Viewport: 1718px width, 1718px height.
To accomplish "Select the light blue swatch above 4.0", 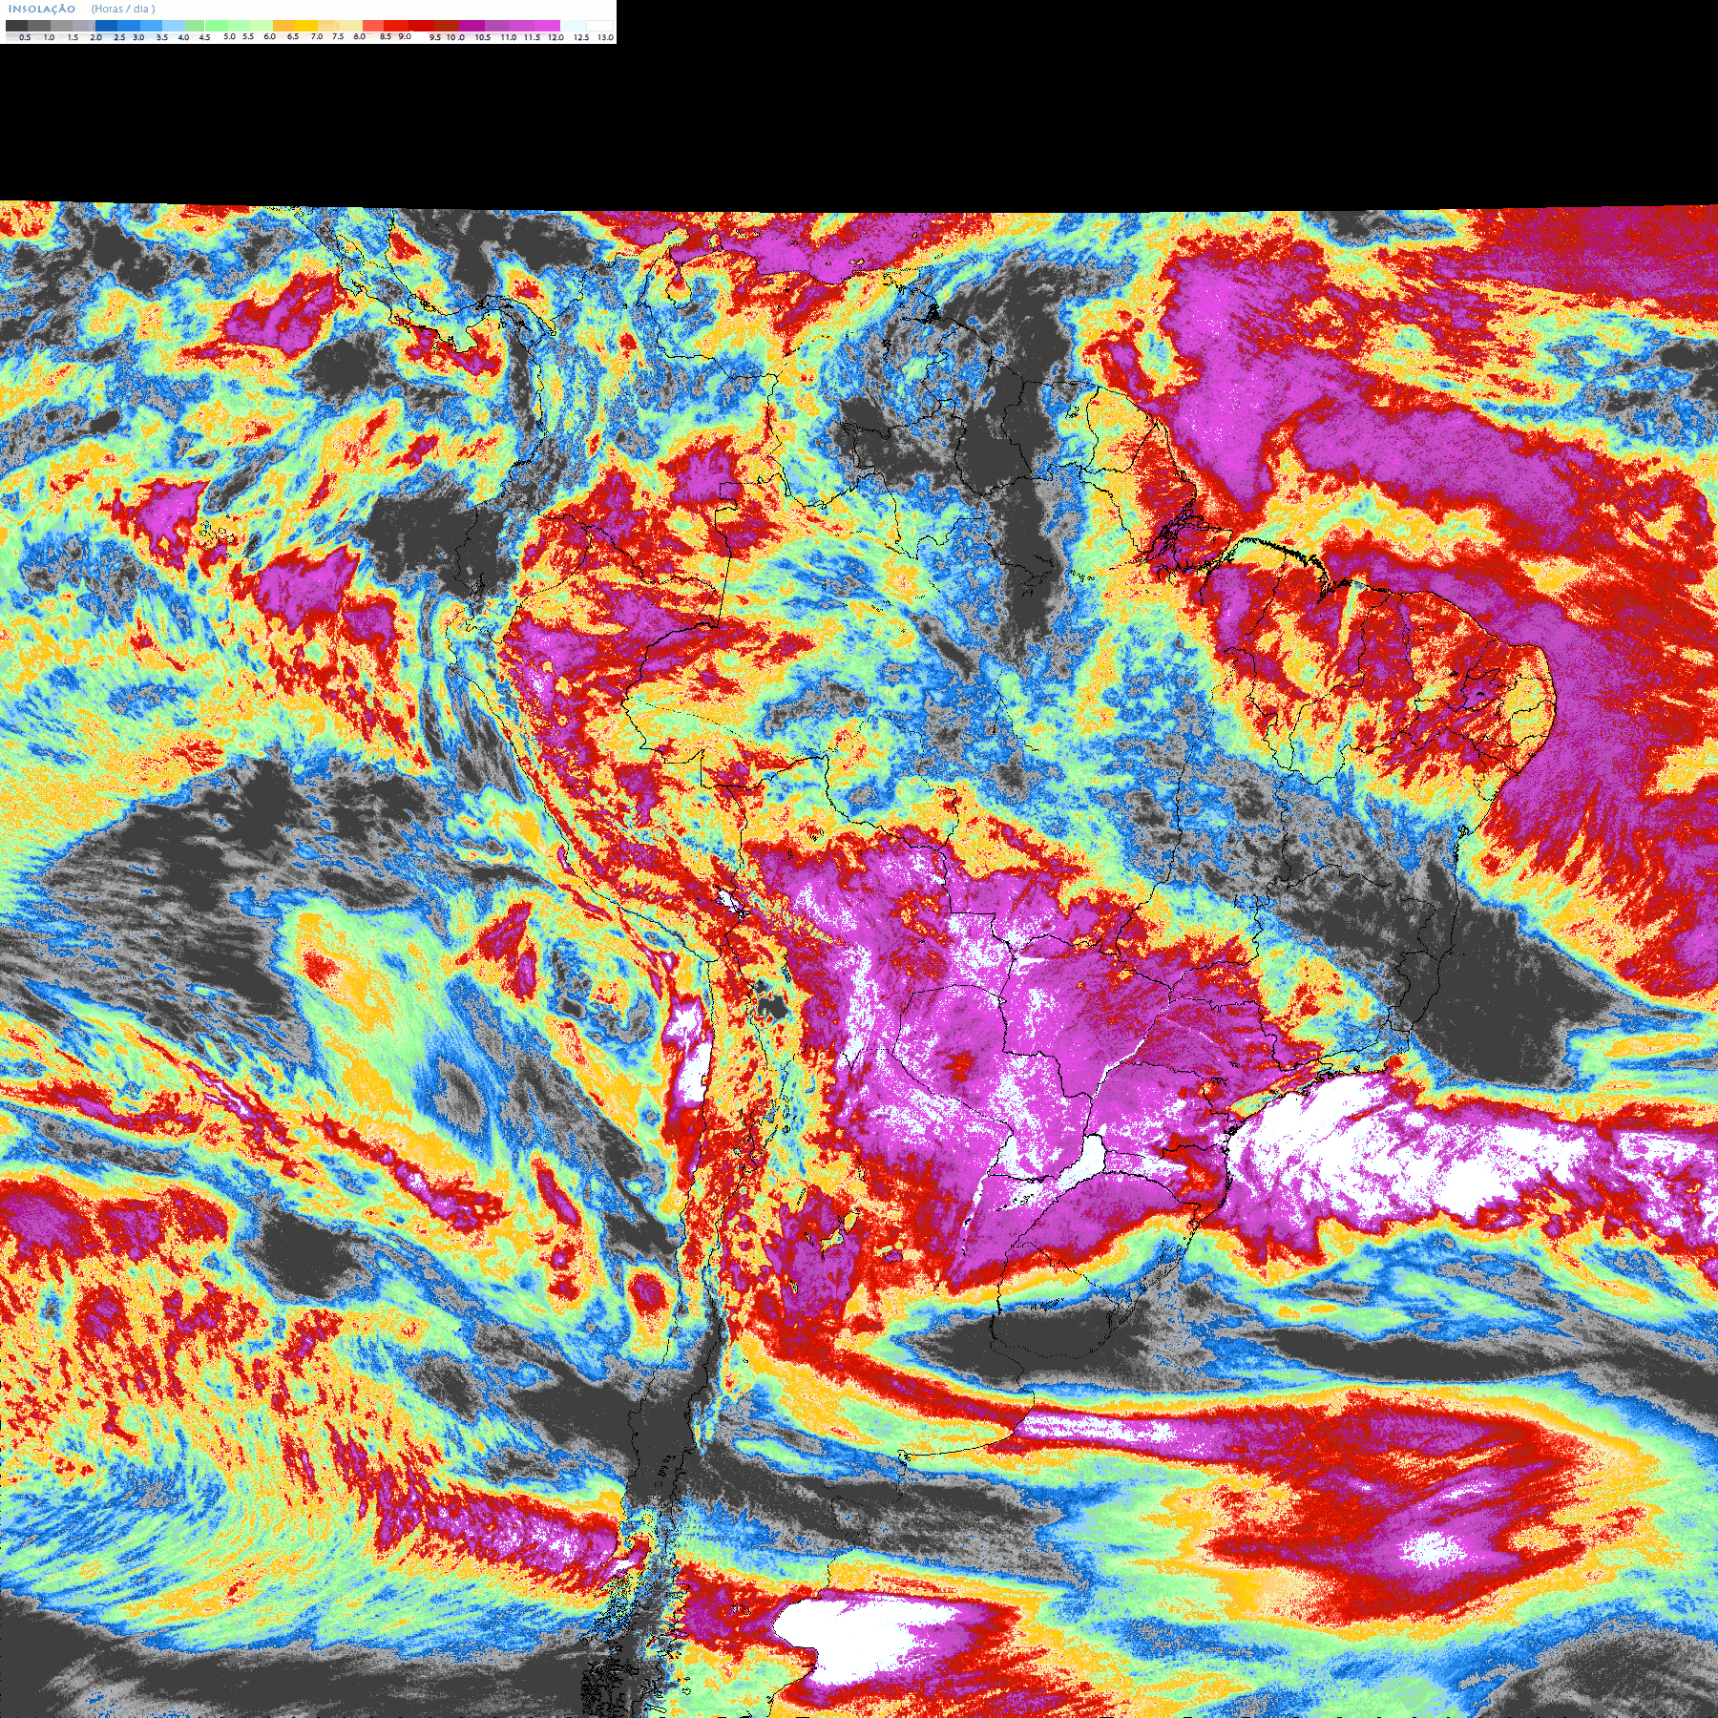I will point(173,26).
